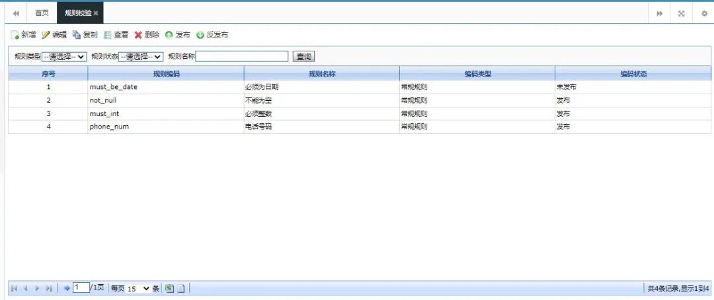Image resolution: width=714 pixels, height=300 pixels.
Task: Click the blue jump-to-page arrow icon
Action: click(67, 288)
